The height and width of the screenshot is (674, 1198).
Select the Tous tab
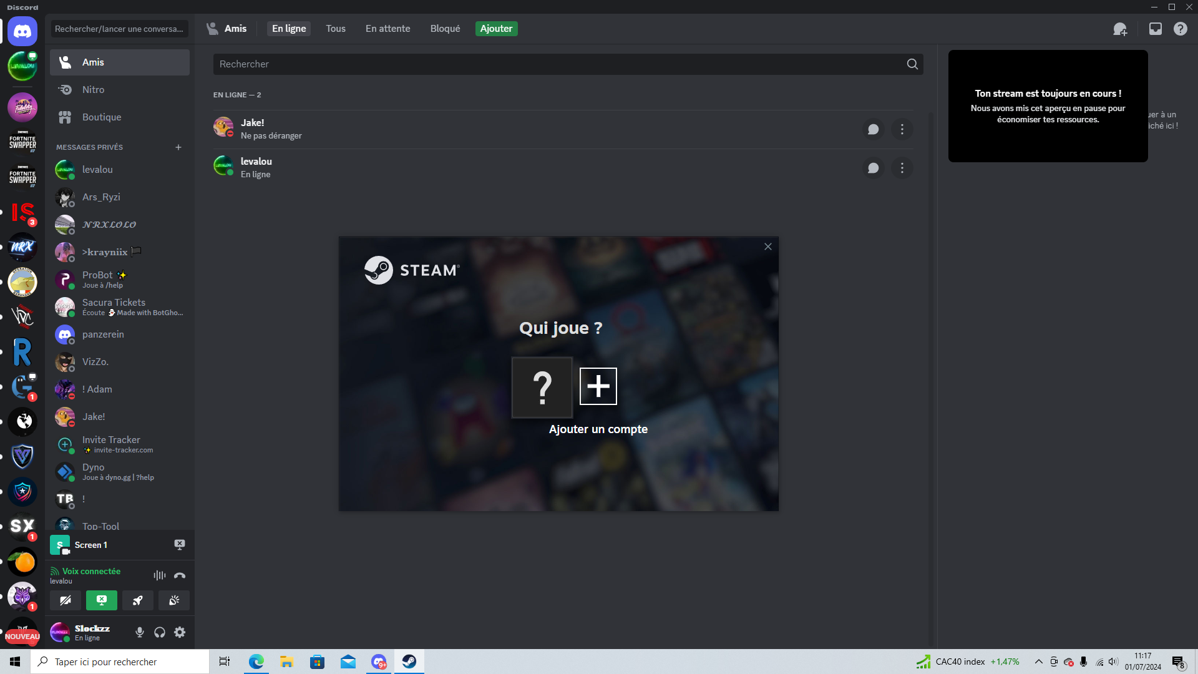point(336,29)
